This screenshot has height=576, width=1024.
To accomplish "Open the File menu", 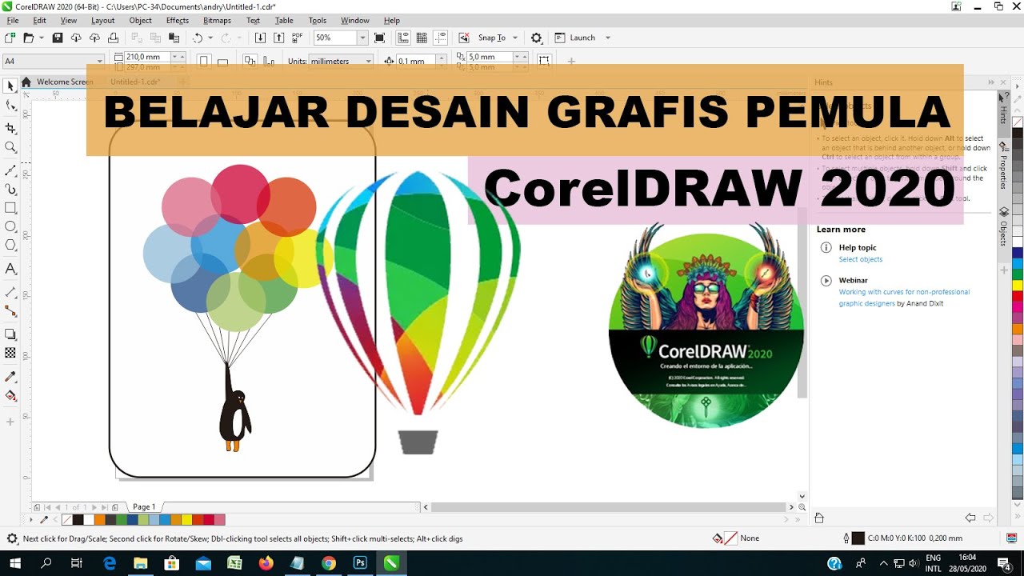I will tap(13, 20).
